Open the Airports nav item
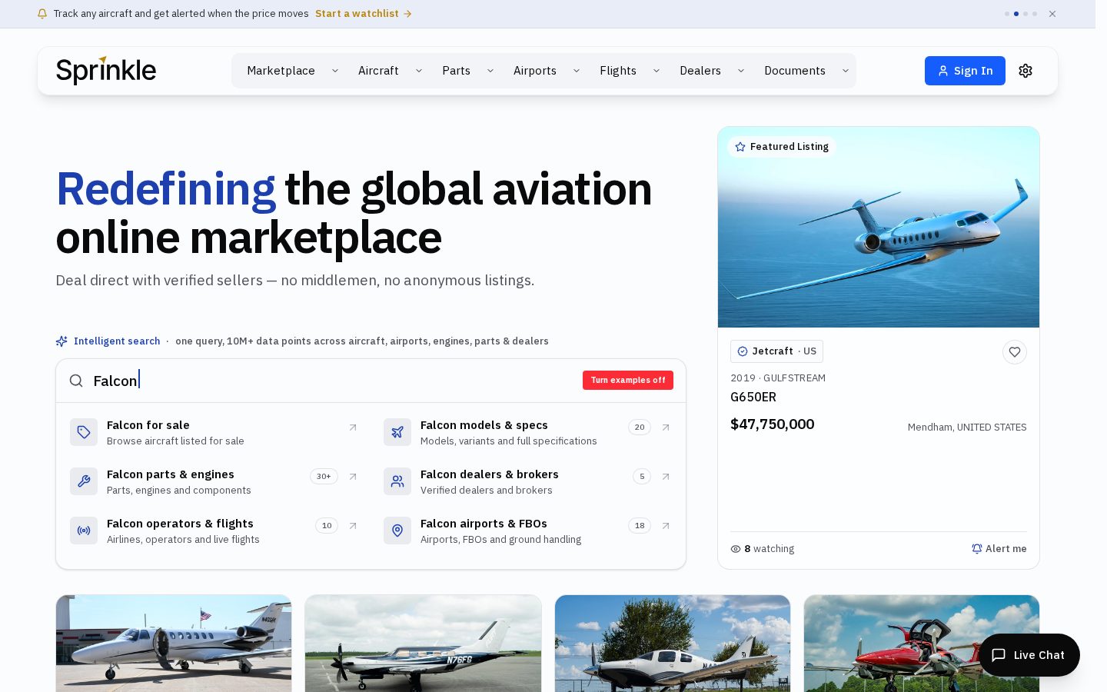 (x=535, y=71)
